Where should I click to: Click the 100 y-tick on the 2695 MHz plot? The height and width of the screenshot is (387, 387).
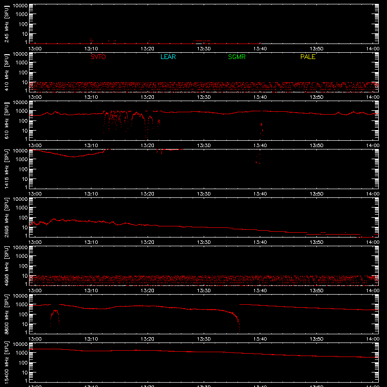click(24, 218)
